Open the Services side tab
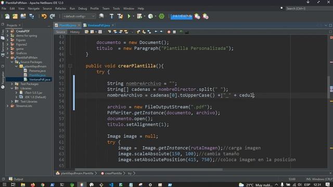The height and width of the screenshot is (187, 333). coord(3,49)
